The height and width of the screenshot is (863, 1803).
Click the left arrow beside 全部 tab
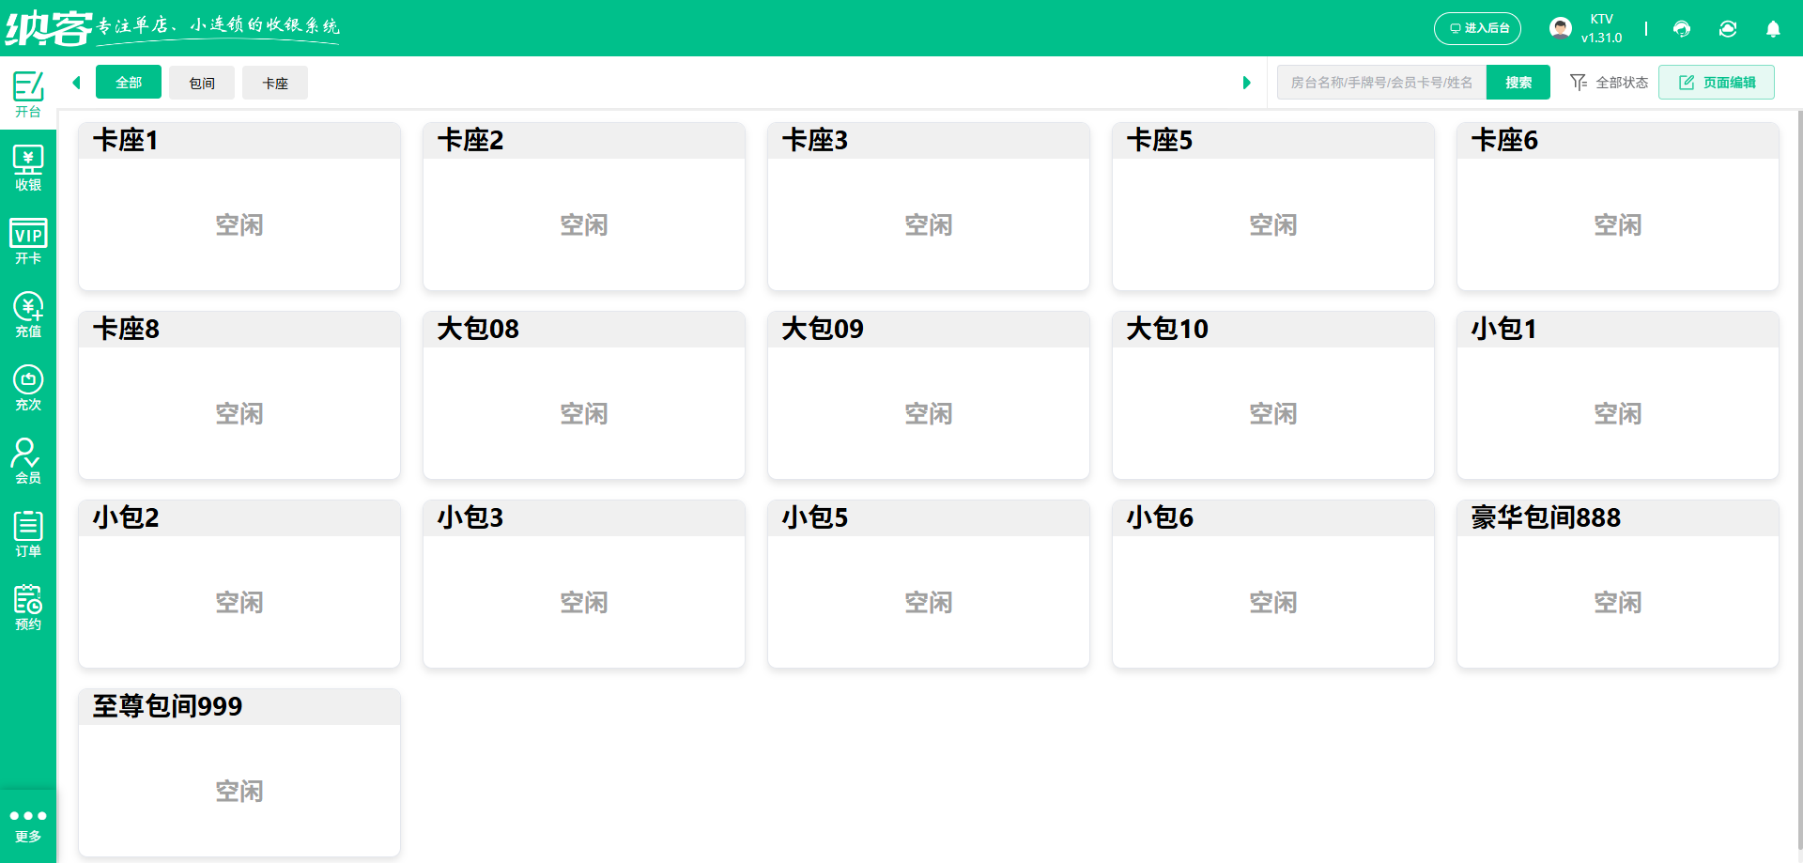click(76, 83)
